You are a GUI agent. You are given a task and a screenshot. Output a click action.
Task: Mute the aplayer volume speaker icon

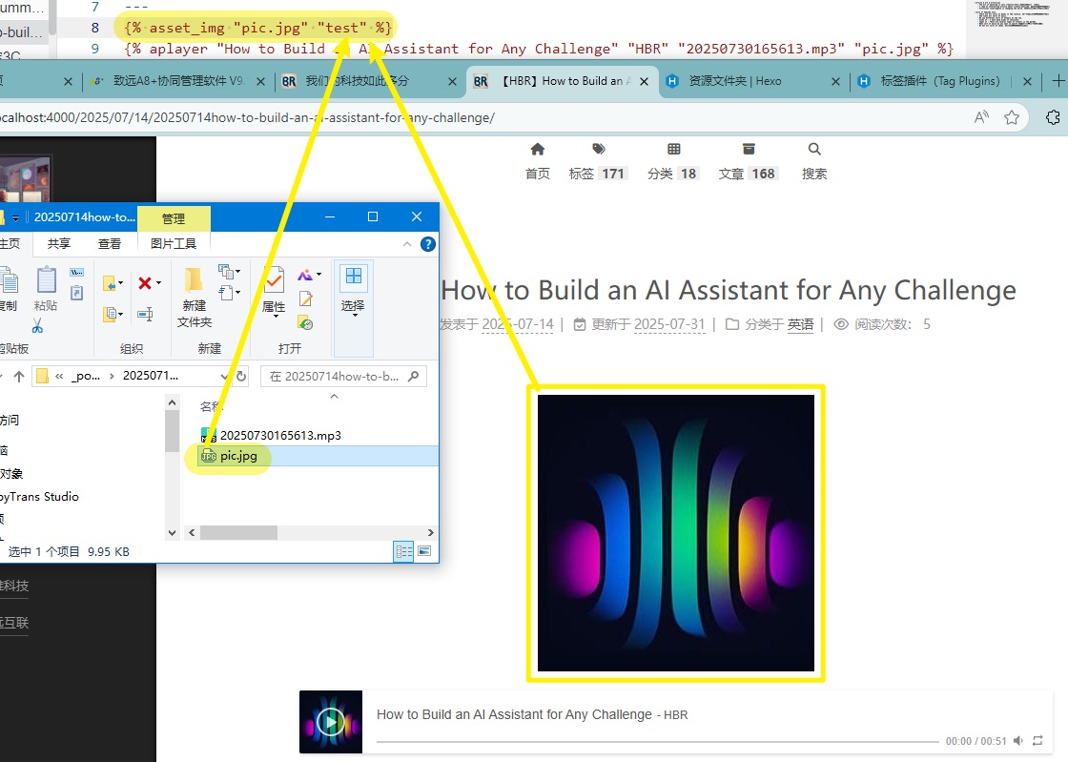click(1018, 741)
